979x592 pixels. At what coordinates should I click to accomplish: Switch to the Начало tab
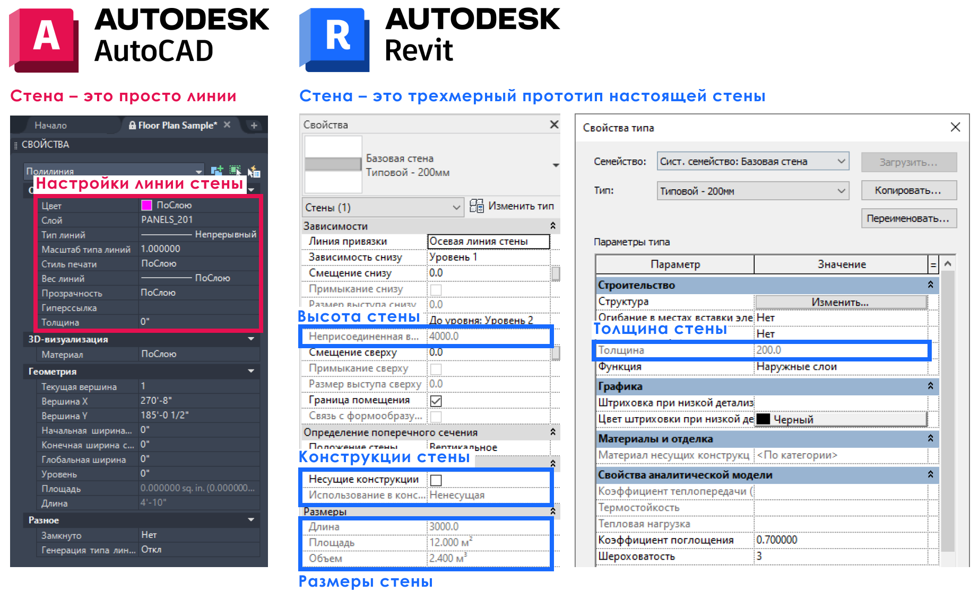(50, 126)
